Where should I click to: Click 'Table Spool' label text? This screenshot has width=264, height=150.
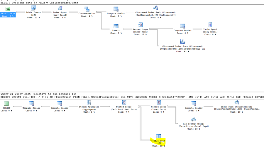tap(210, 29)
